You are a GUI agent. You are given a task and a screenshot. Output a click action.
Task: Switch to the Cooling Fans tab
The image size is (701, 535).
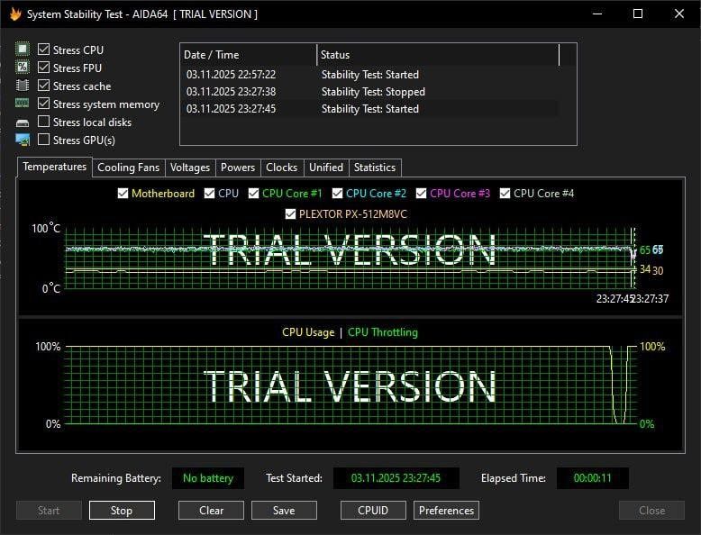pyautogui.click(x=128, y=168)
